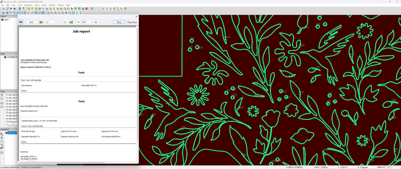Image resolution: width=401 pixels, height=169 pixels.
Task: Open the Mode menu
Action: point(44,5)
